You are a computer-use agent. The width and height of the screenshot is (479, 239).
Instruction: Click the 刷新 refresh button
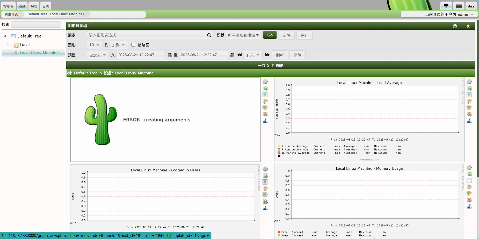click(280, 55)
